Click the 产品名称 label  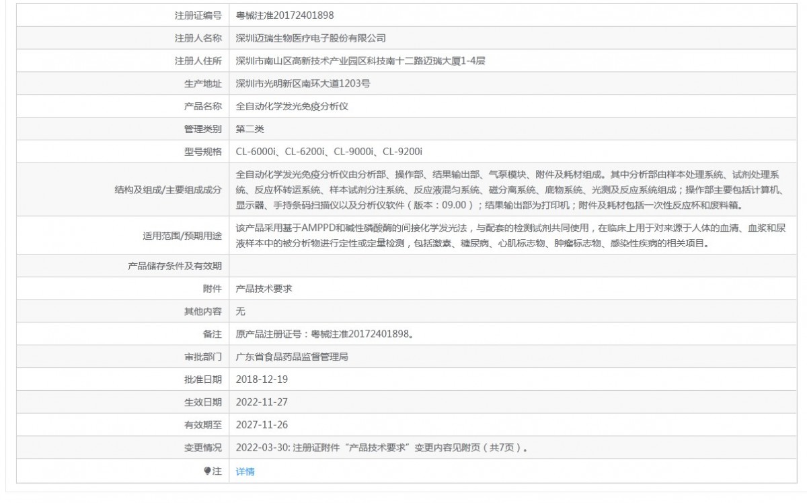pos(203,106)
